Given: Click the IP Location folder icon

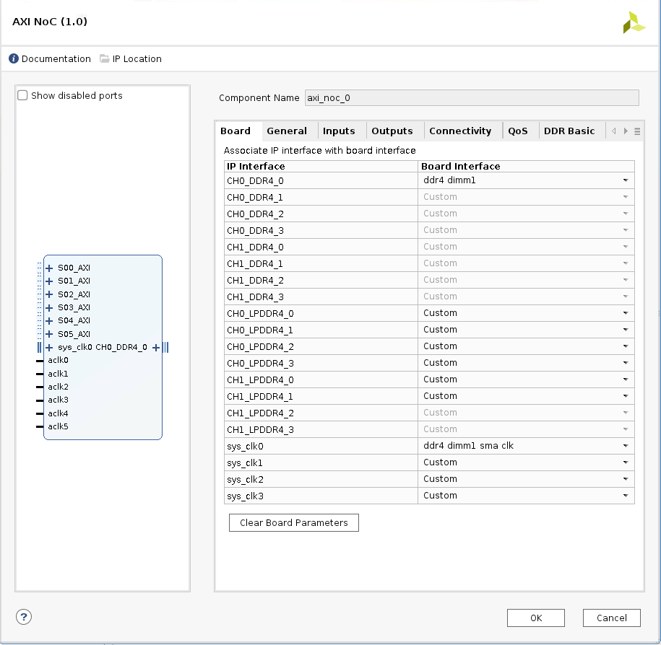Looking at the screenshot, I should [104, 58].
